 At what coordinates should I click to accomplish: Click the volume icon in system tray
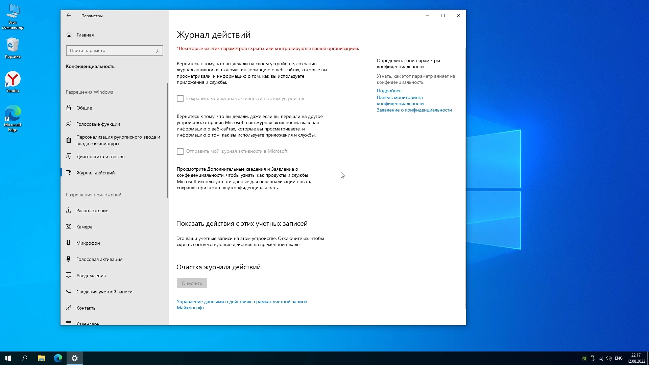point(609,358)
